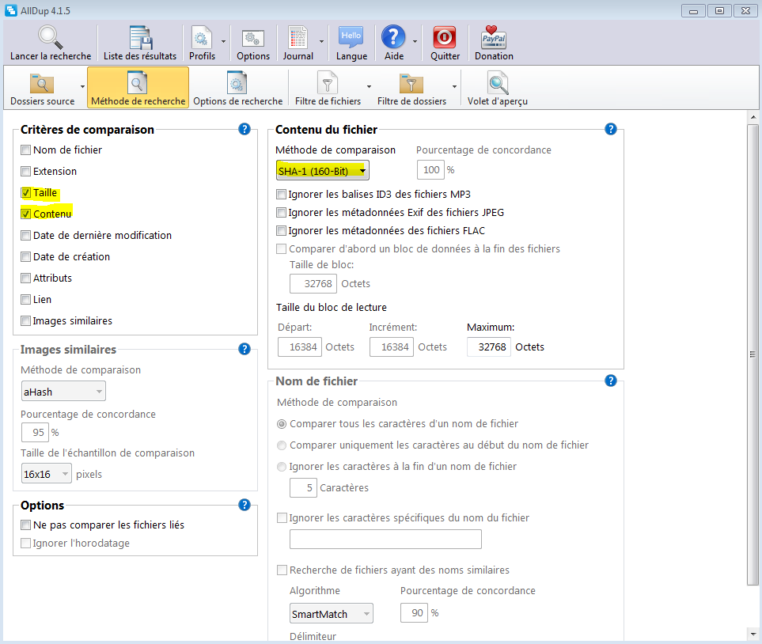Enable the Nom de fichier checkbox
This screenshot has height=644, width=762.
point(26,150)
